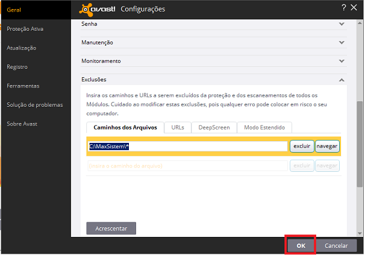
Task: Confirm settings with the OK button
Action: 301,245
